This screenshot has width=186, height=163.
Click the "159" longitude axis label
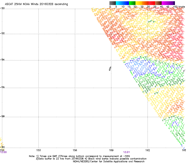111,150
